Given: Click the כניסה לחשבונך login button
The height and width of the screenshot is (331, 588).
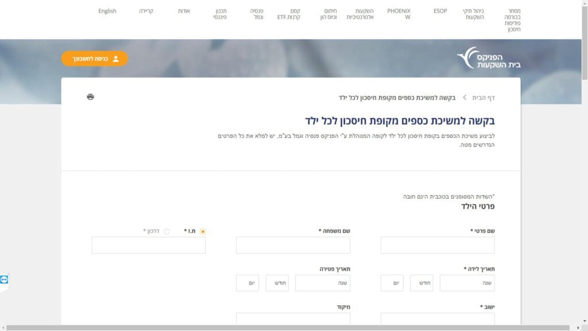Looking at the screenshot, I should pyautogui.click(x=95, y=59).
